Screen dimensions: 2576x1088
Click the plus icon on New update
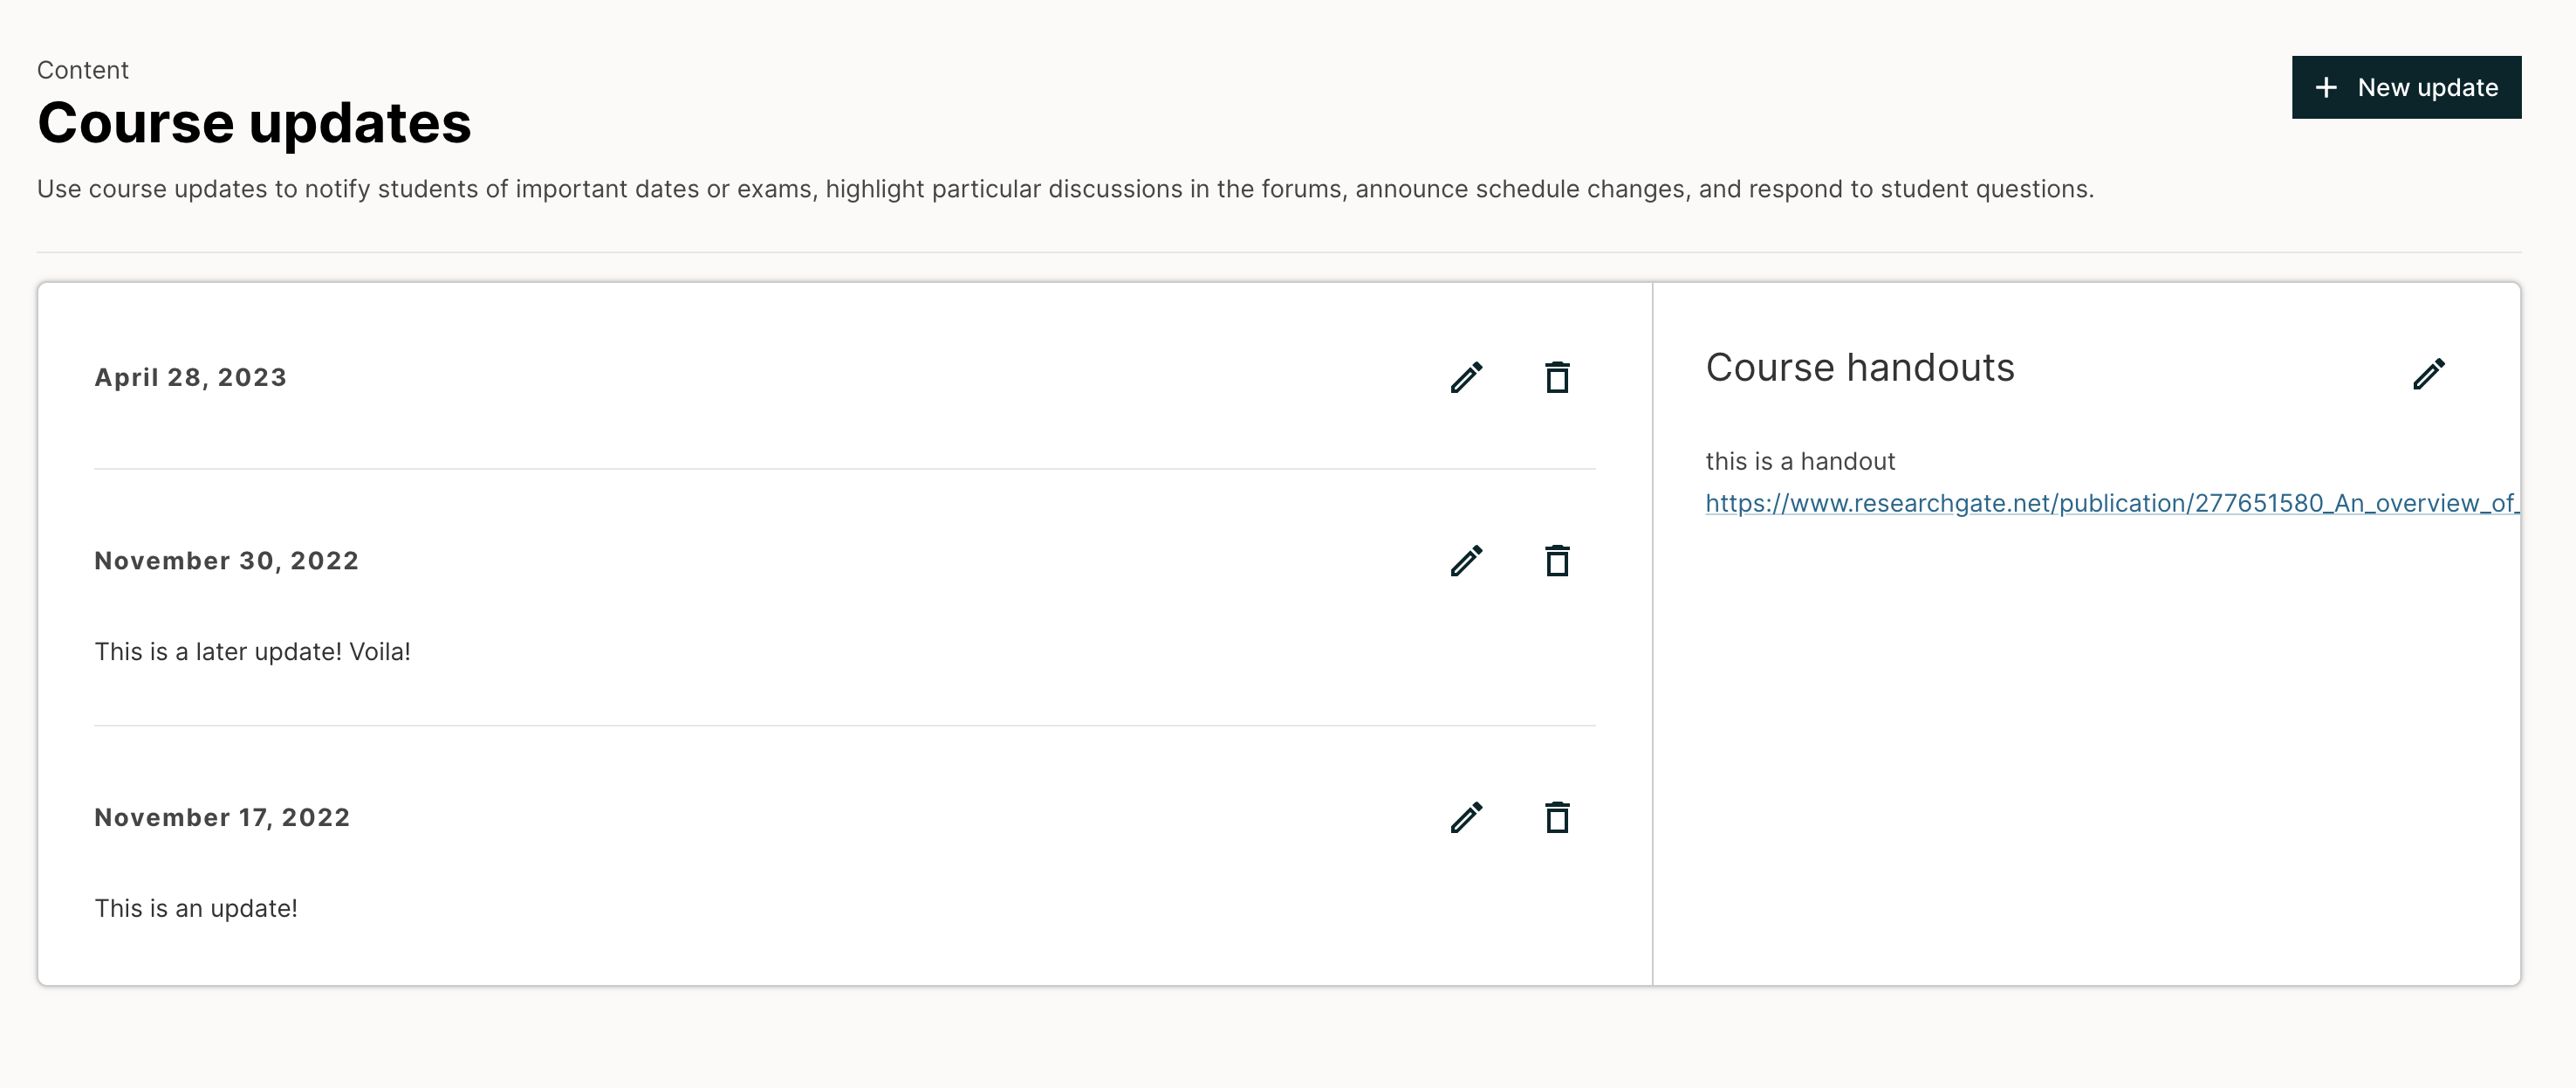[2326, 87]
